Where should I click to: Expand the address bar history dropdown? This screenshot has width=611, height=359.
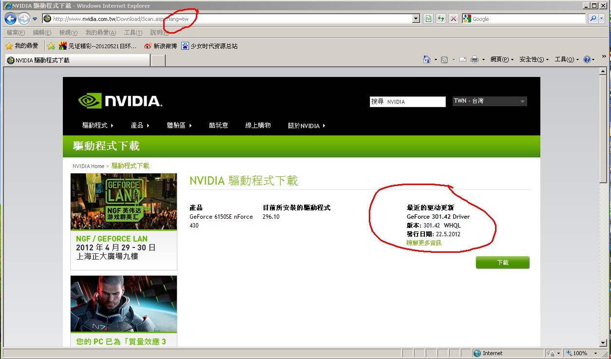pyautogui.click(x=416, y=19)
